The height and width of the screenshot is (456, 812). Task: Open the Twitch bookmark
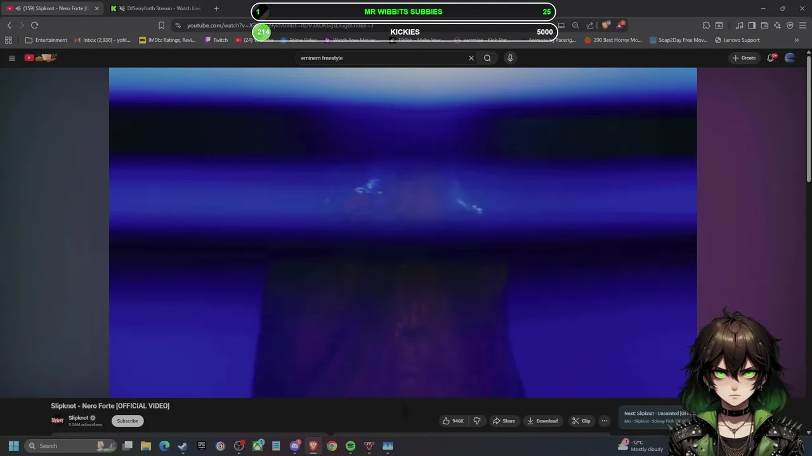point(216,40)
